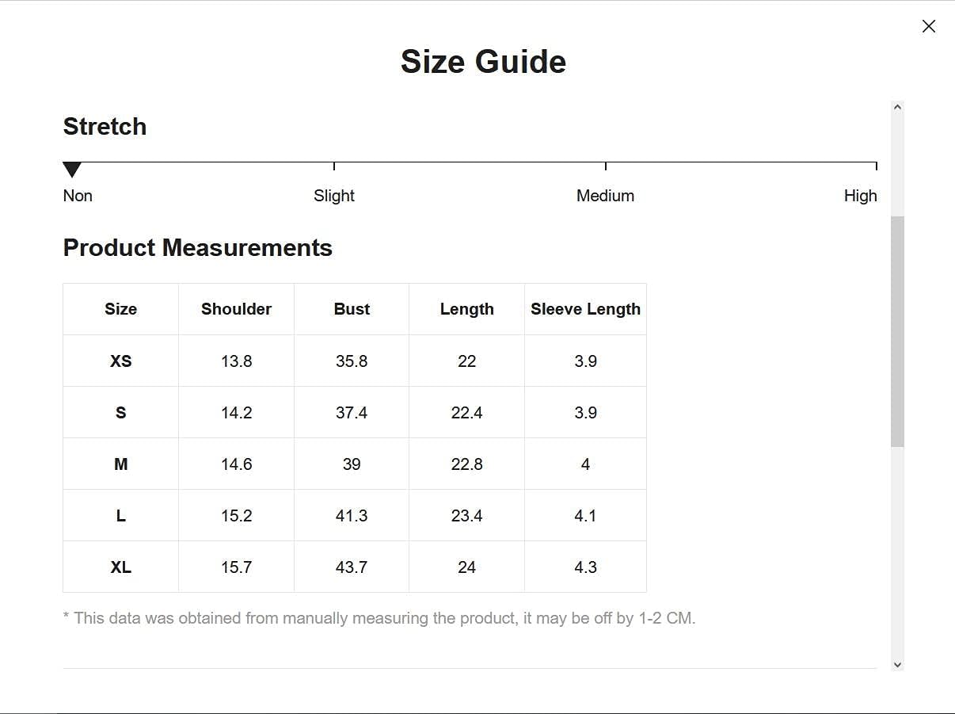Close the Size Guide dialog

(x=929, y=26)
